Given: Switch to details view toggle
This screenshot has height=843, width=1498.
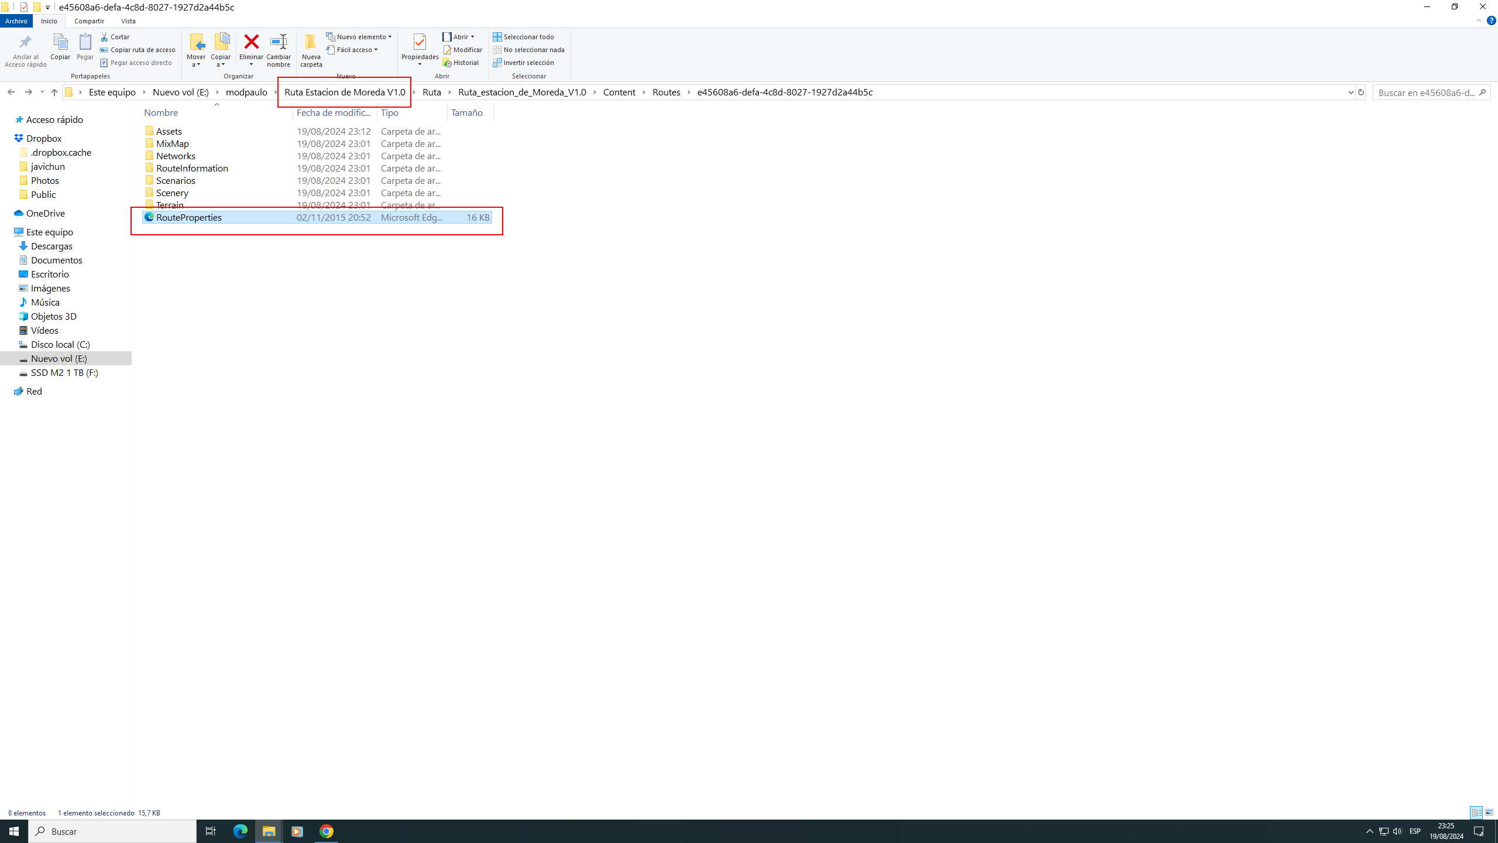Looking at the screenshot, I should [1476, 813].
